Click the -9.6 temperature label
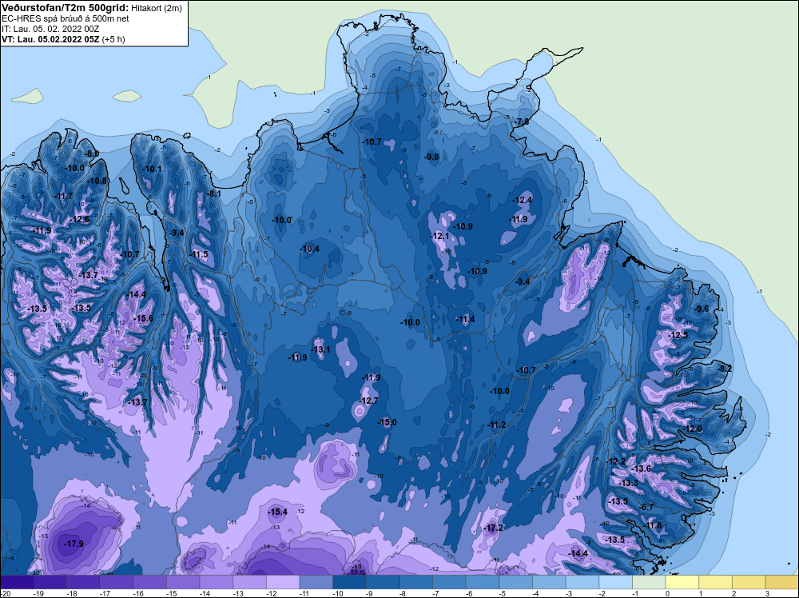The height and width of the screenshot is (598, 799). [702, 309]
